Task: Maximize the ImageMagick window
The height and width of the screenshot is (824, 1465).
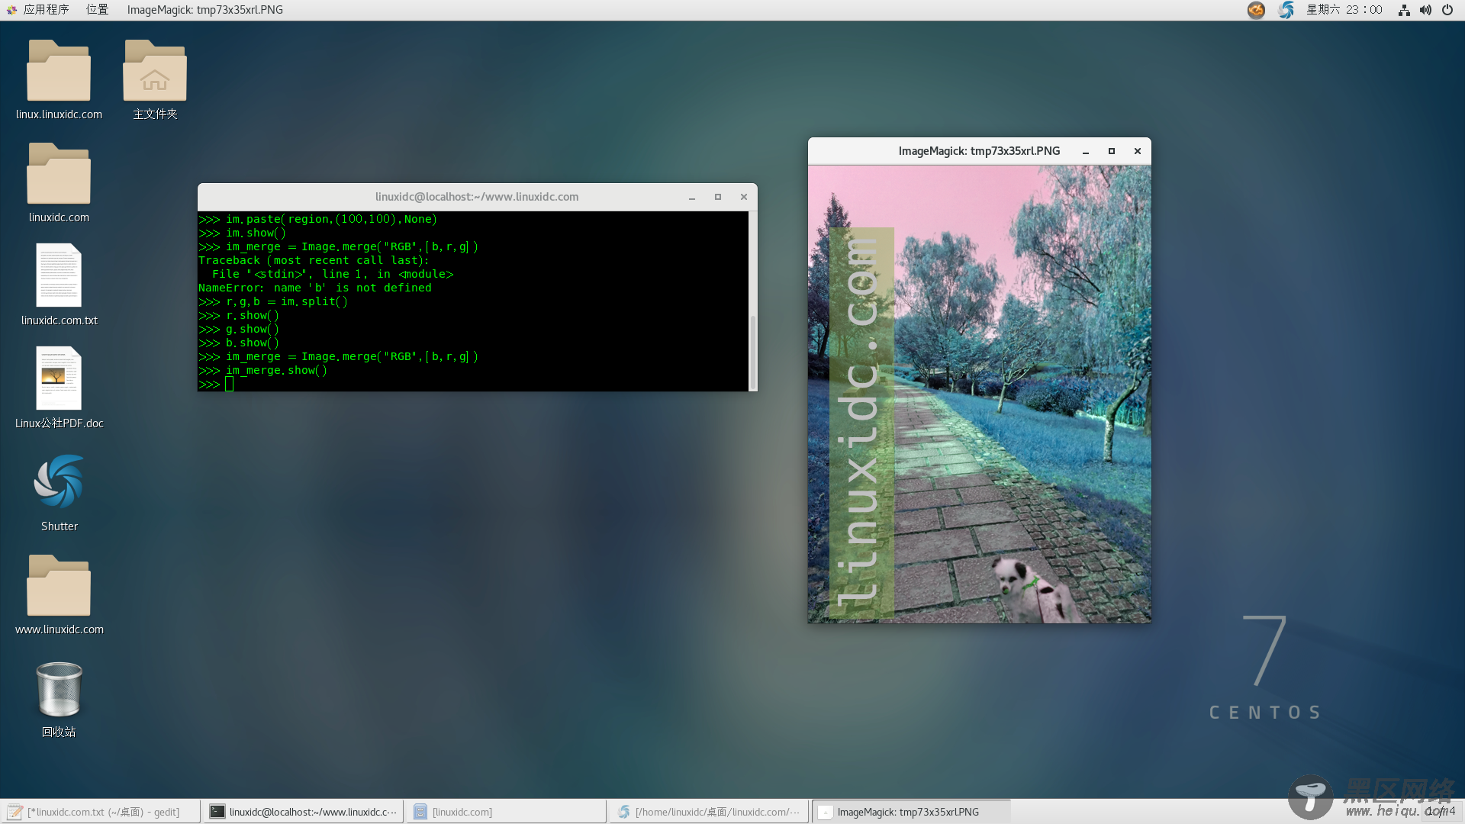Action: tap(1112, 151)
